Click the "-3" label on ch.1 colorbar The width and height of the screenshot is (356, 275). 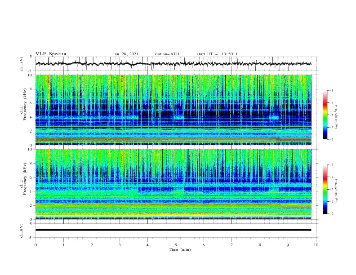(331, 90)
